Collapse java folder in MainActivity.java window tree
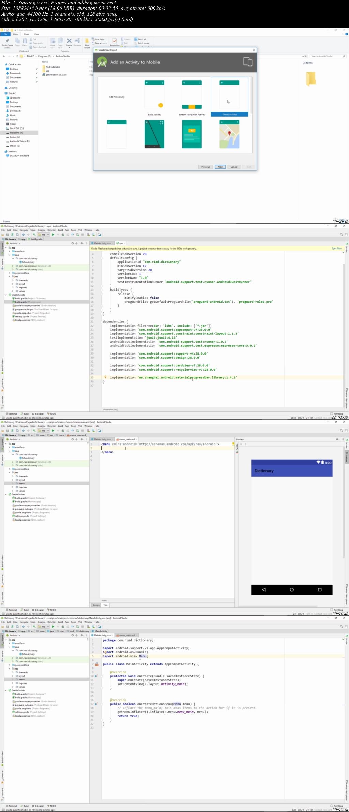 (9, 647)
